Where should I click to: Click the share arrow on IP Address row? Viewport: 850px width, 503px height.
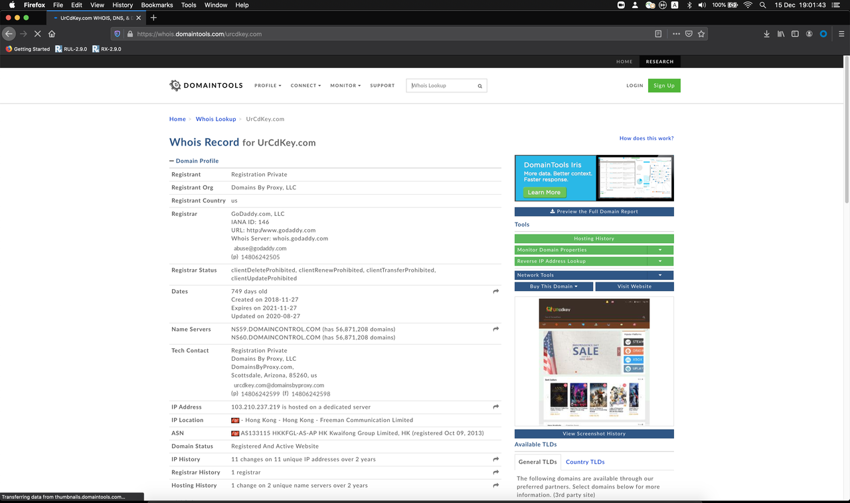click(x=496, y=407)
